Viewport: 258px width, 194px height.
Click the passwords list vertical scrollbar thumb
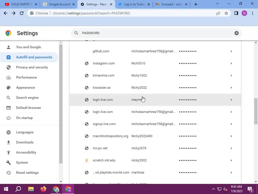point(256,111)
